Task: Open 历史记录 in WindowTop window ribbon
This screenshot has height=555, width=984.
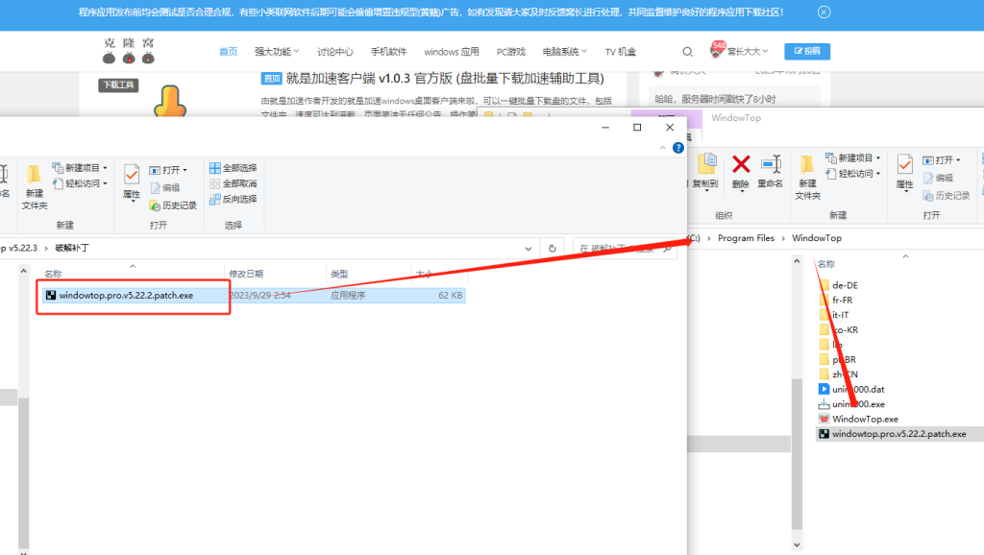Action: tap(947, 196)
